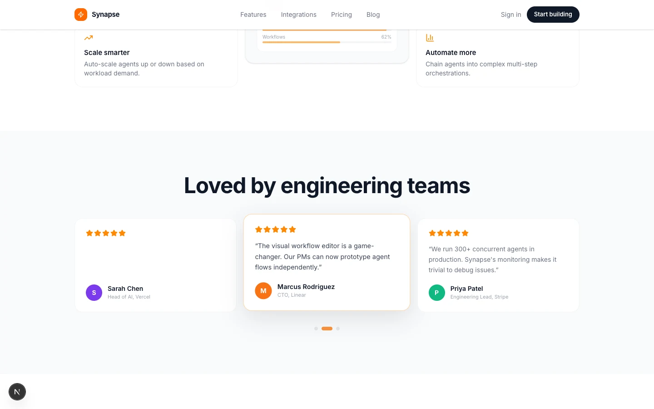Click the Scale smarter heading
Screen dimensions: 654x409
pyautogui.click(x=107, y=53)
